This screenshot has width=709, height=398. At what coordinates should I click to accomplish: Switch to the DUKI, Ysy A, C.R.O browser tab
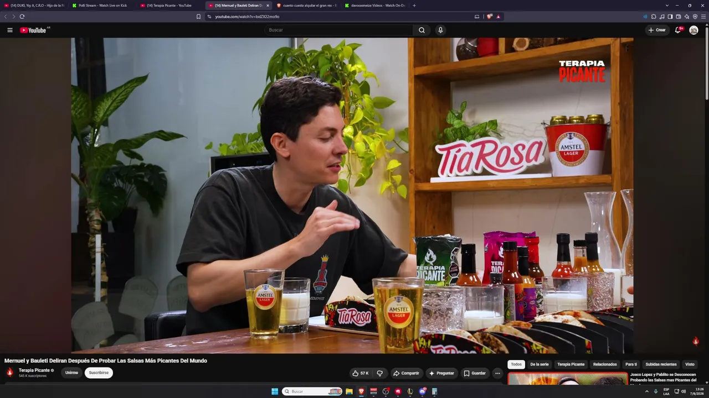(34, 6)
